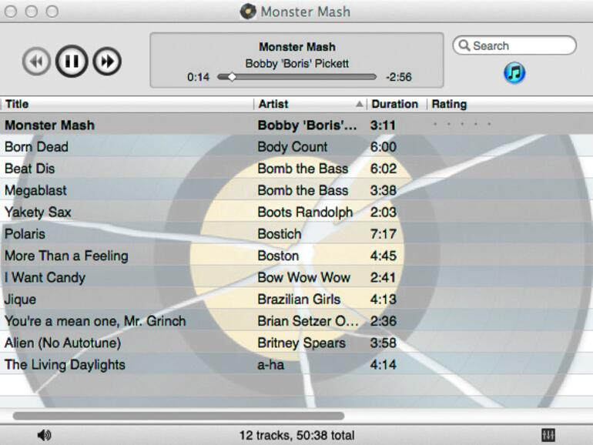Select the I Want Candy track
593x445 pixels.
coord(296,277)
